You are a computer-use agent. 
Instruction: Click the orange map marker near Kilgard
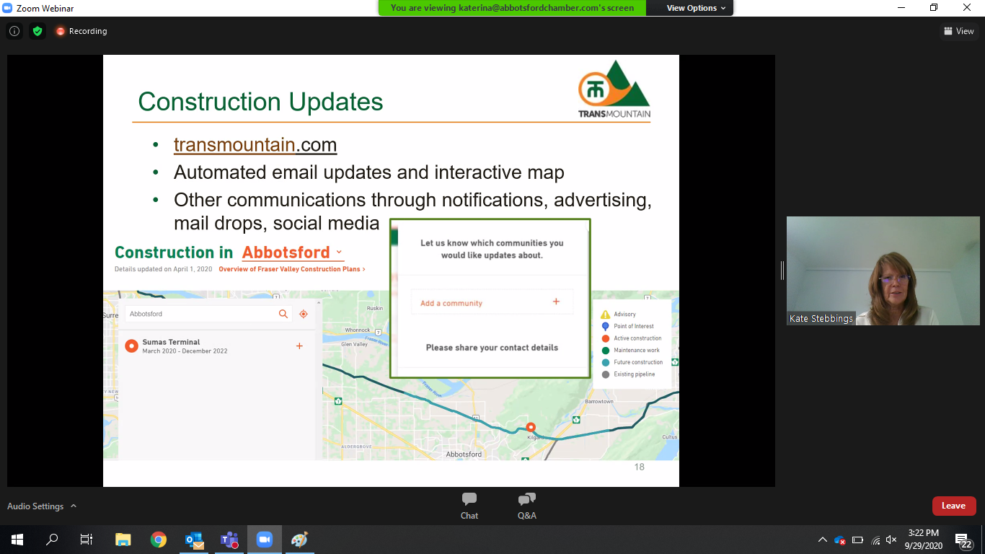531,427
